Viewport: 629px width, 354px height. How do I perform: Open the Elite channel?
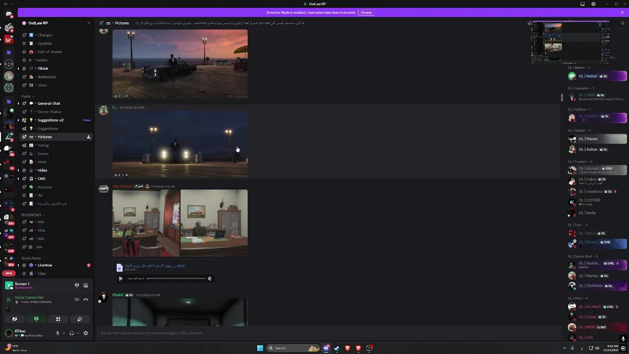56,230
